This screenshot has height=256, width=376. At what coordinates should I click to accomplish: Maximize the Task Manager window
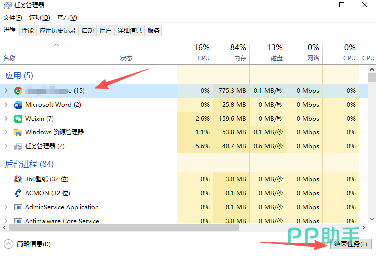(342, 5)
